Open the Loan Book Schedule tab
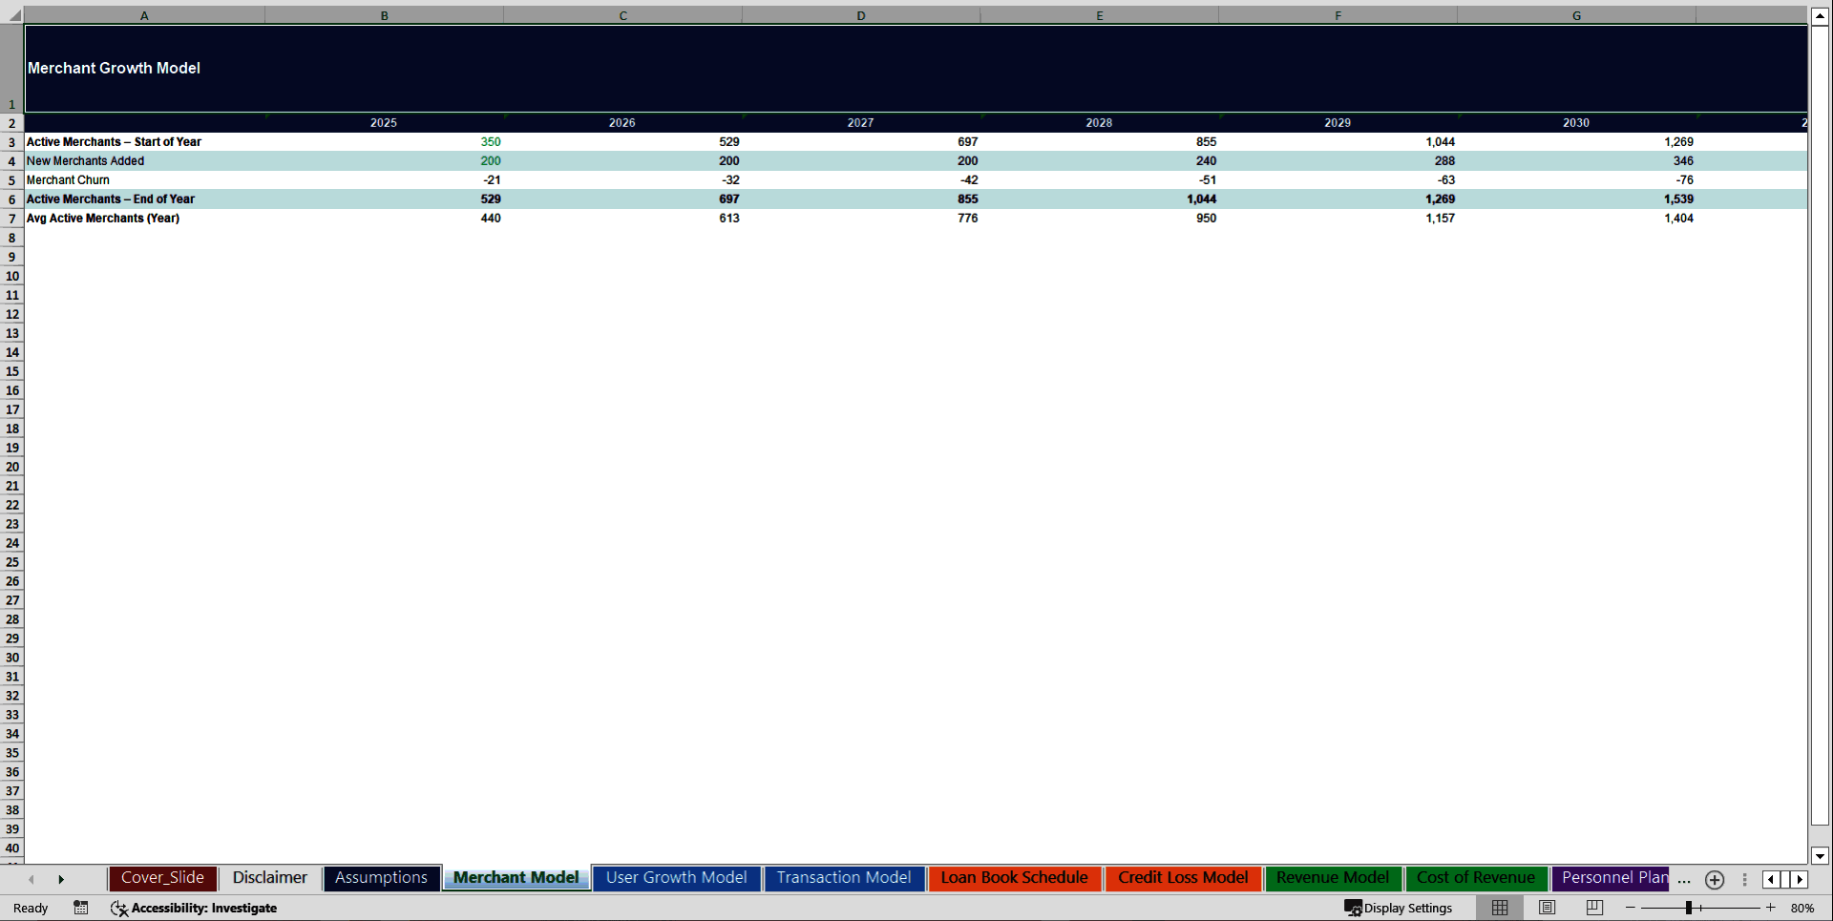The height and width of the screenshot is (921, 1833). [x=1014, y=878]
